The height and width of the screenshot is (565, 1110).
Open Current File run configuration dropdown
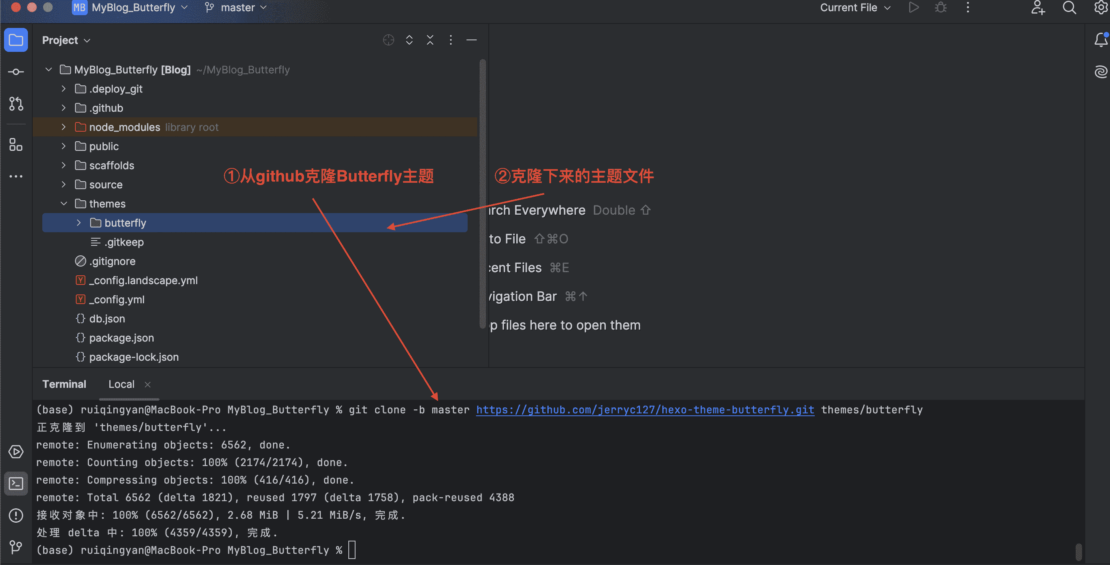coord(855,8)
